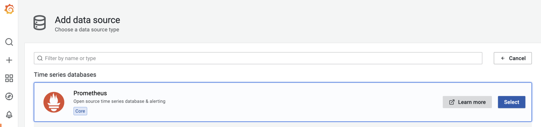The image size is (541, 127).
Task: Click the Create plus icon in sidebar
Action: [9, 60]
